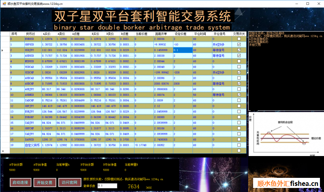Click 启动连接 button
The width and height of the screenshot is (324, 192).
[x=21, y=182]
